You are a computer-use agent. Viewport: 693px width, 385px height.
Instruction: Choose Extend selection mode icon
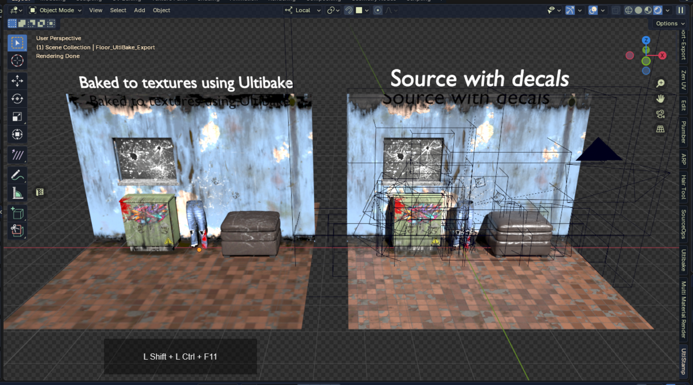pyautogui.click(x=23, y=24)
